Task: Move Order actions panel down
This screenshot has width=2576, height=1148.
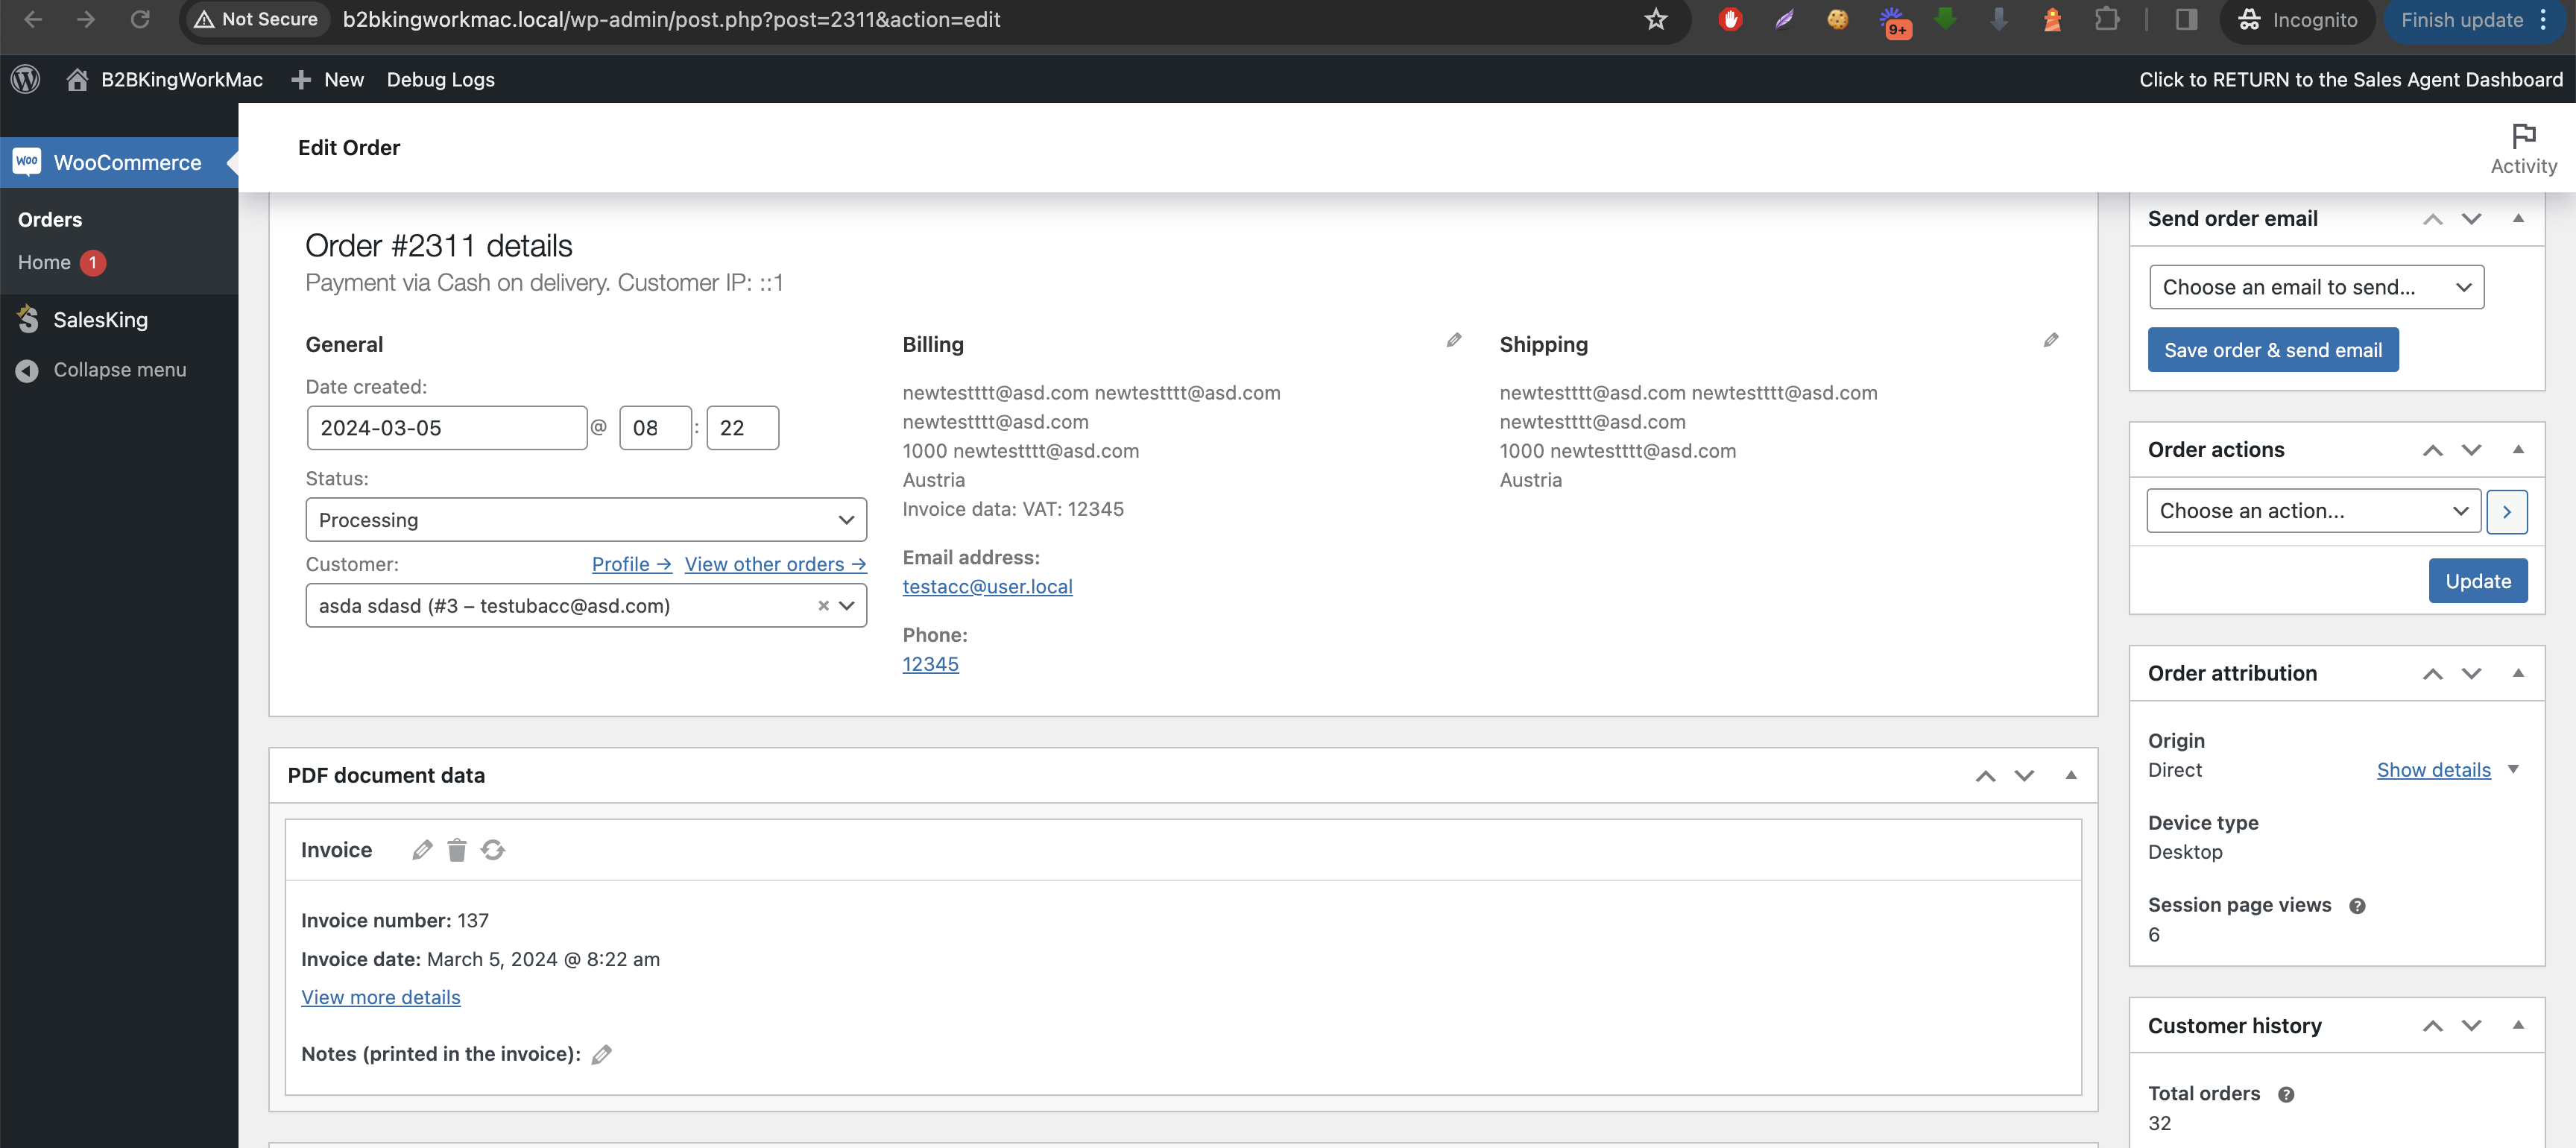Action: 2471,450
